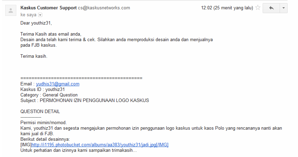Select the "pada FJB kaskus." line

pos(38,45)
